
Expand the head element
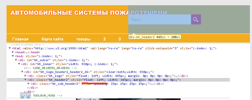click(x=13, y=52)
